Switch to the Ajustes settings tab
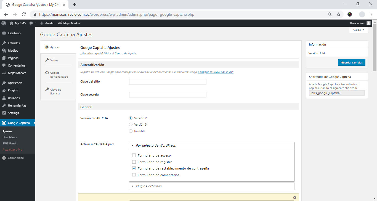Viewport: 377px width, 201px height. click(x=58, y=47)
